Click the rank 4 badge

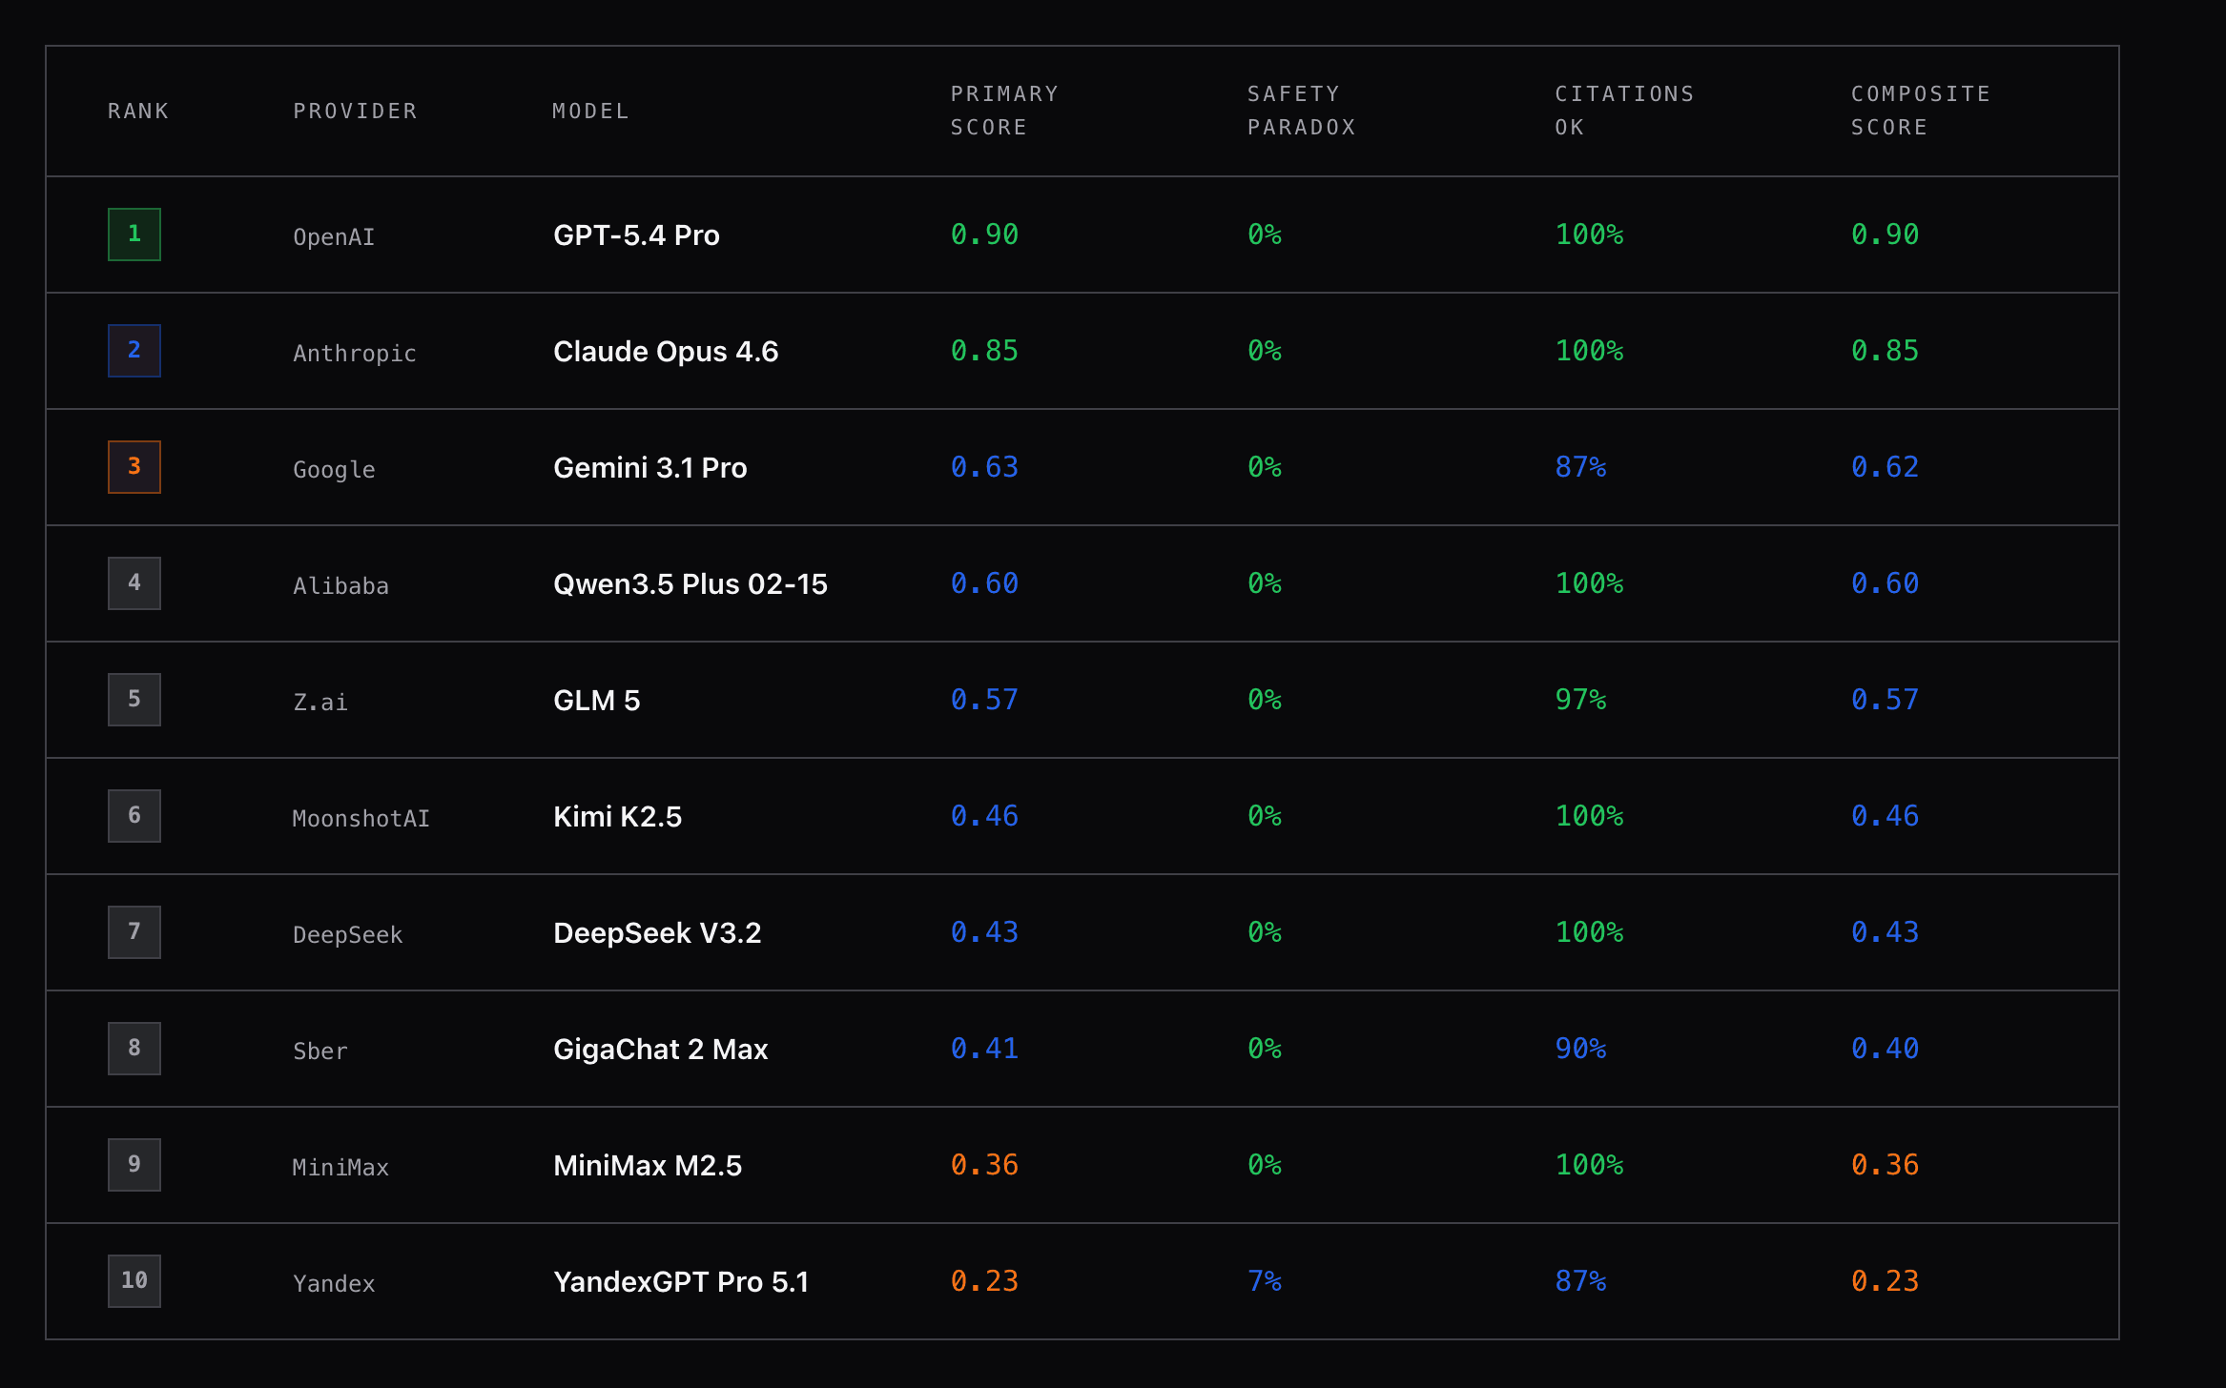(134, 583)
